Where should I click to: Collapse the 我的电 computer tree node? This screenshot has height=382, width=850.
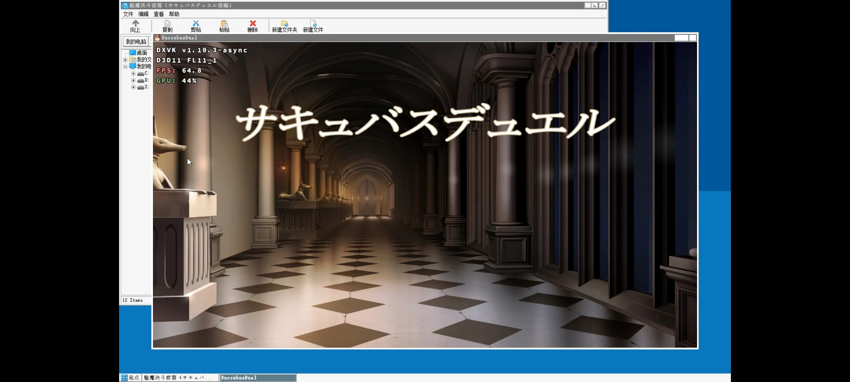pyautogui.click(x=125, y=67)
